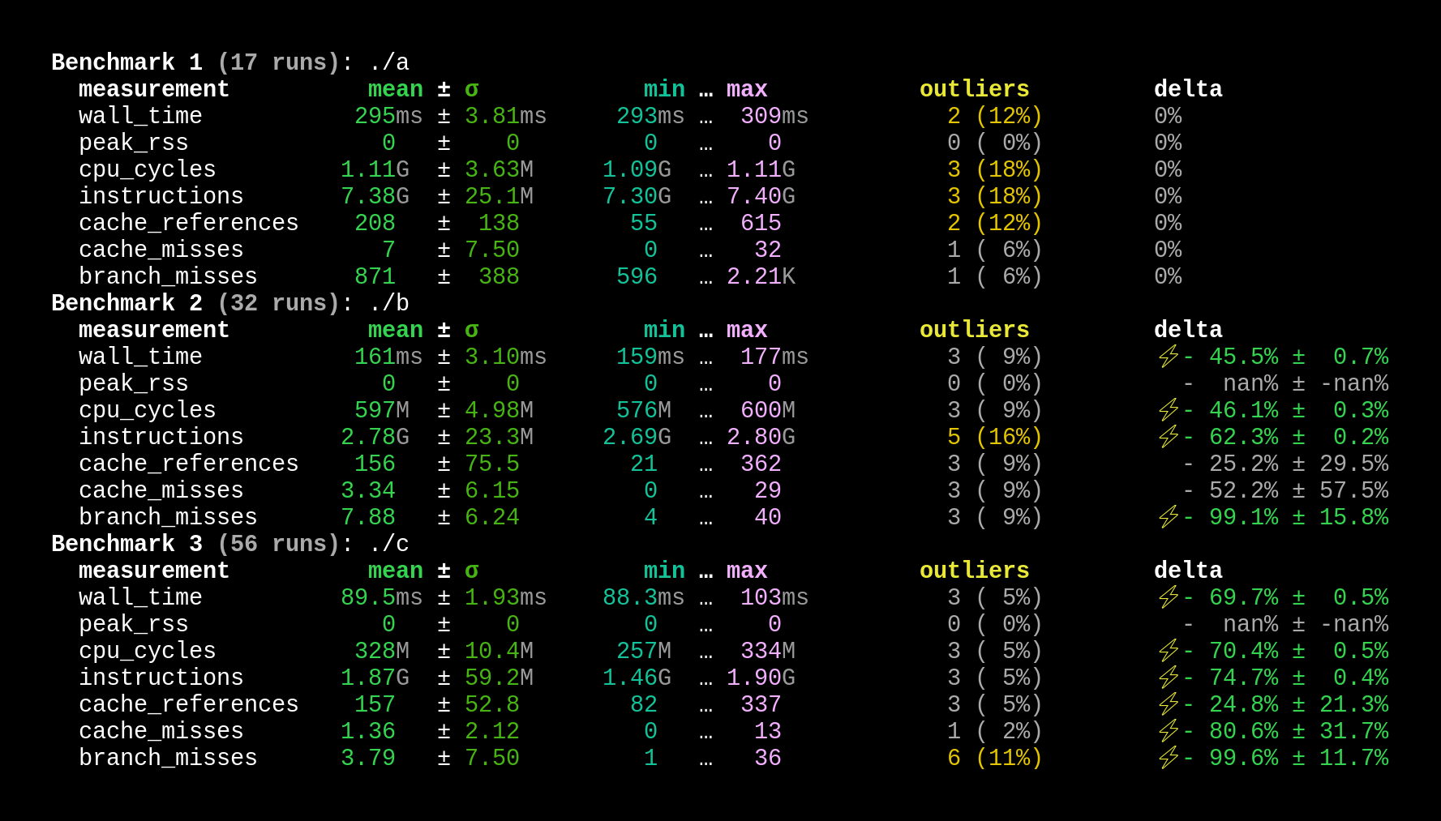Viewport: 1441px width, 821px height.
Task: Click the lightning icon beside instructions -62.3% delta
Action: point(1169,437)
